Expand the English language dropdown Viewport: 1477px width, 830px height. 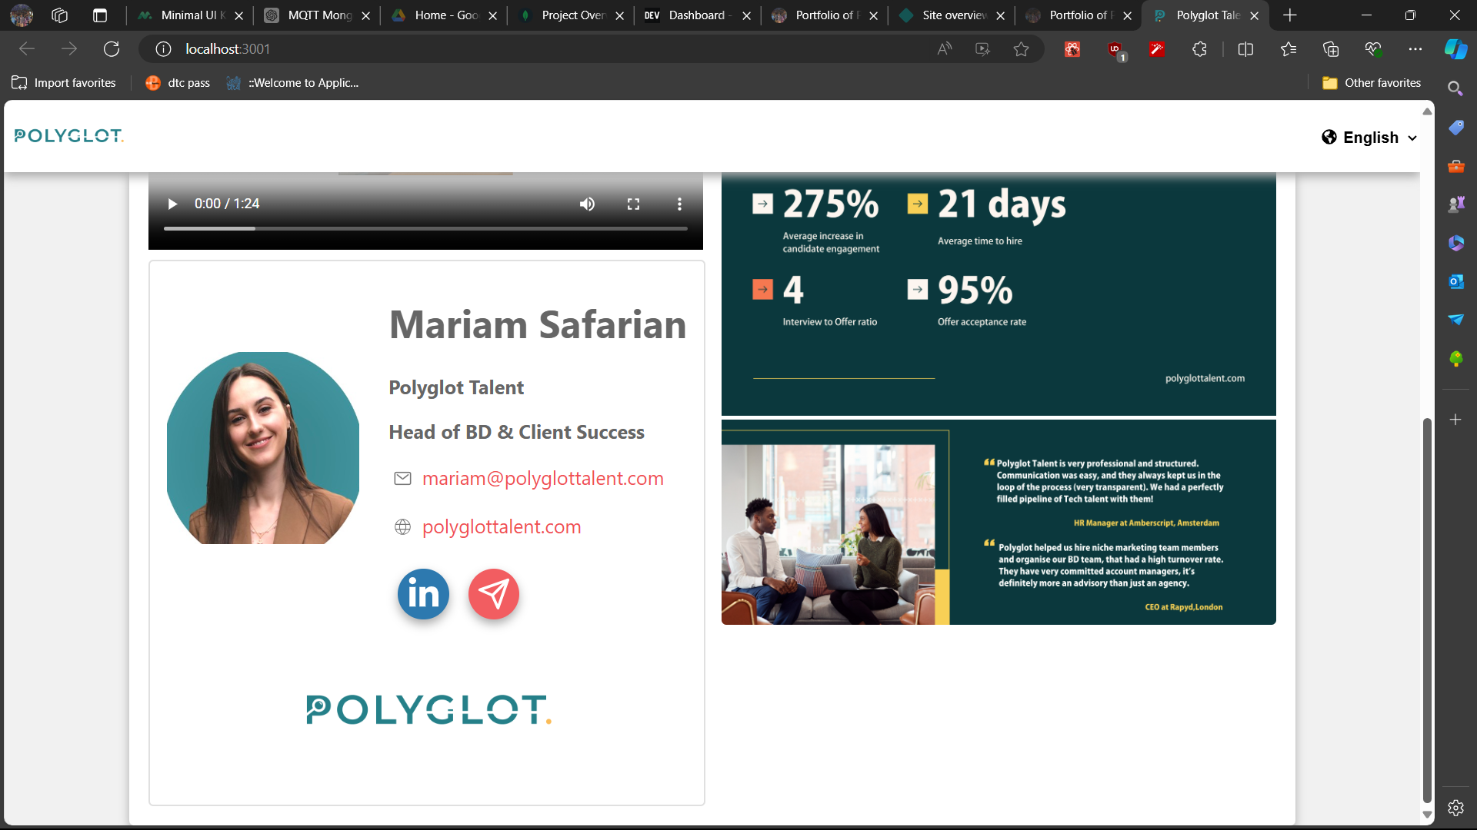click(x=1370, y=138)
